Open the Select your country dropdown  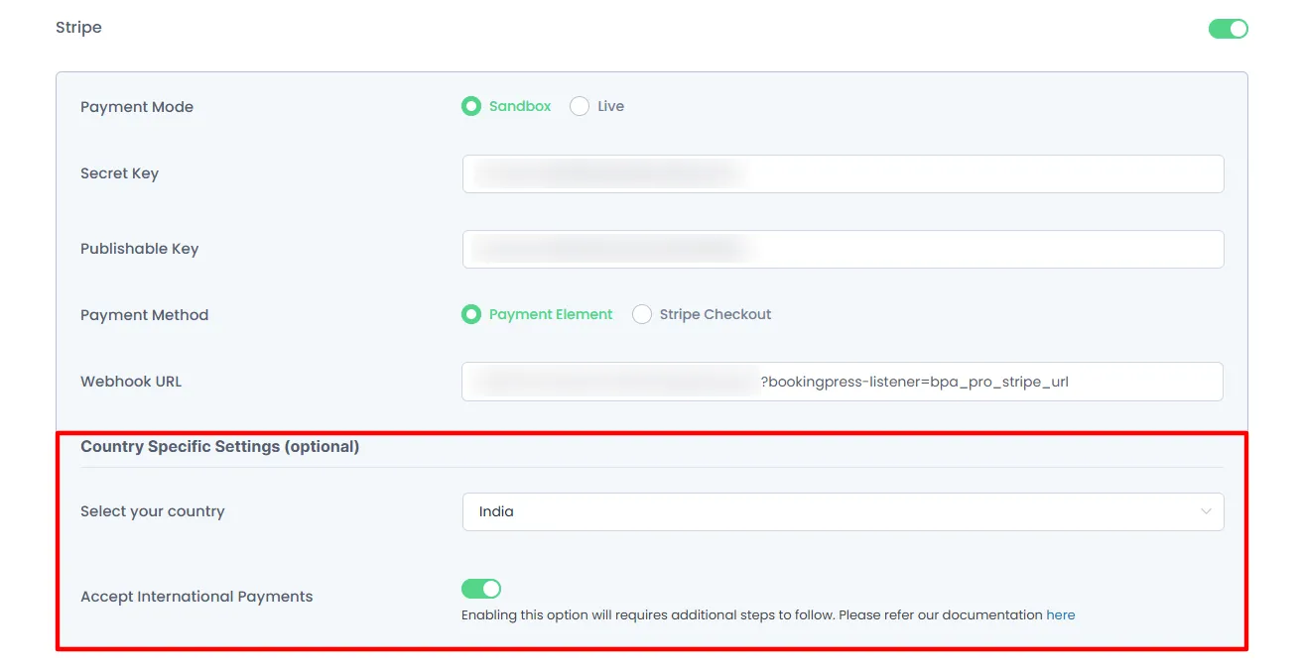[843, 511]
